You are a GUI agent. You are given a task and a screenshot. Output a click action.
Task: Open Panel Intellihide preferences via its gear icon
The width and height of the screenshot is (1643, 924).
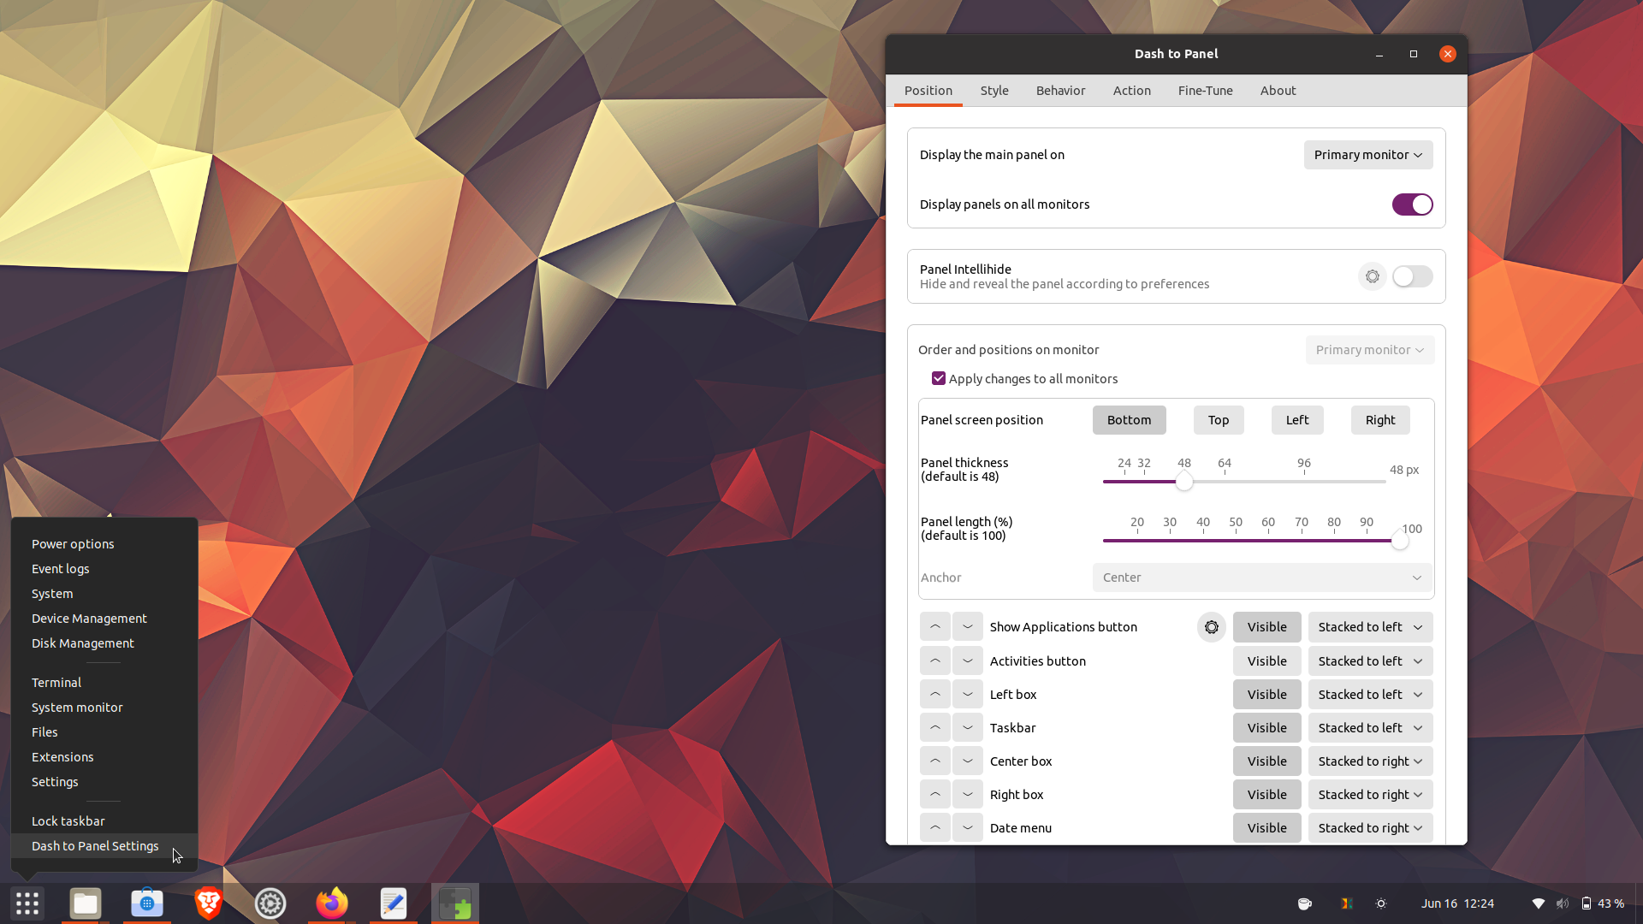tap(1372, 276)
